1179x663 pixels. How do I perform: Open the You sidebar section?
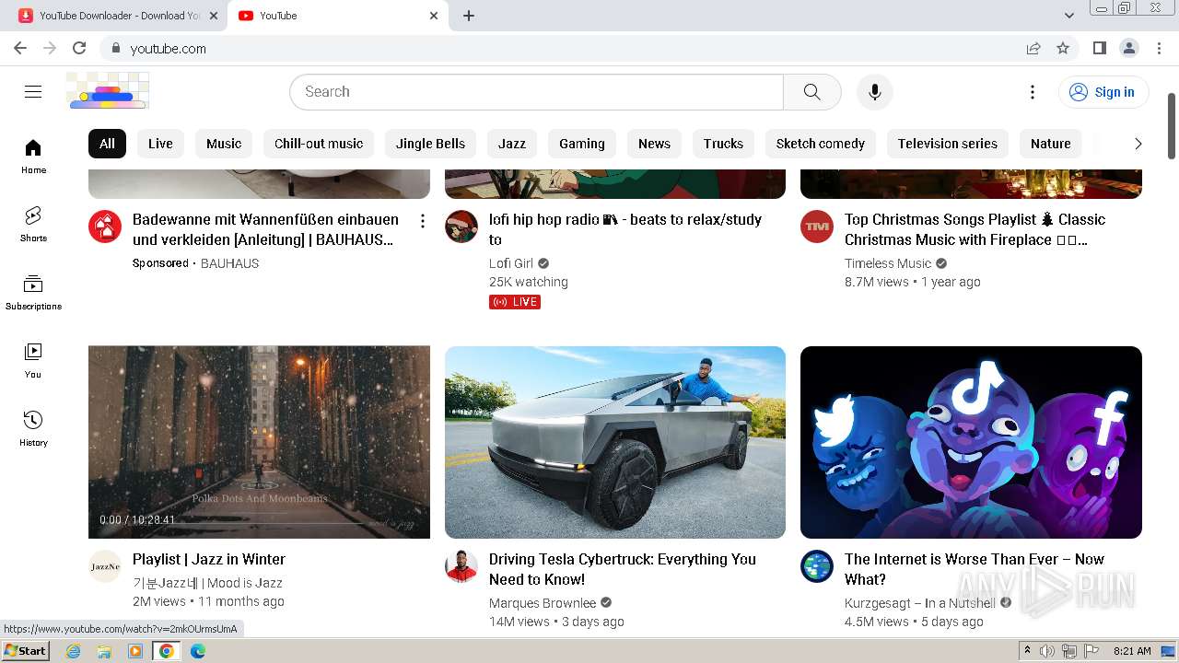(33, 361)
